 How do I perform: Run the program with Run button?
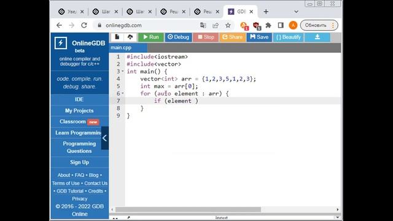pos(151,37)
